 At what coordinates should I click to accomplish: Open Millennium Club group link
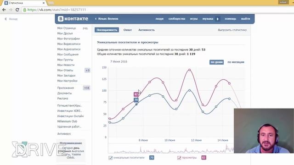click(x=67, y=121)
